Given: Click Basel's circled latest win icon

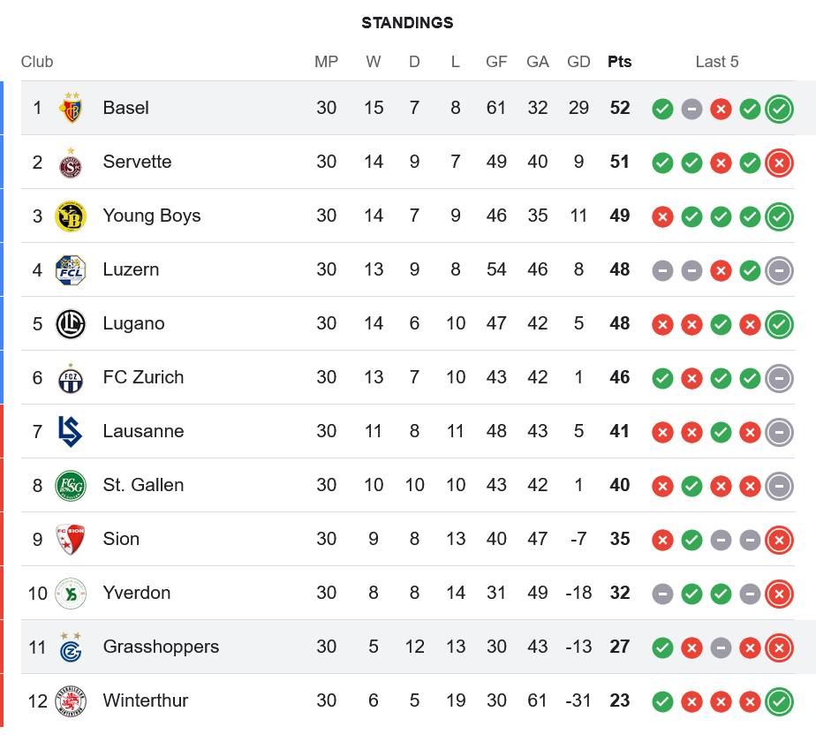Looking at the screenshot, I should click(x=779, y=109).
